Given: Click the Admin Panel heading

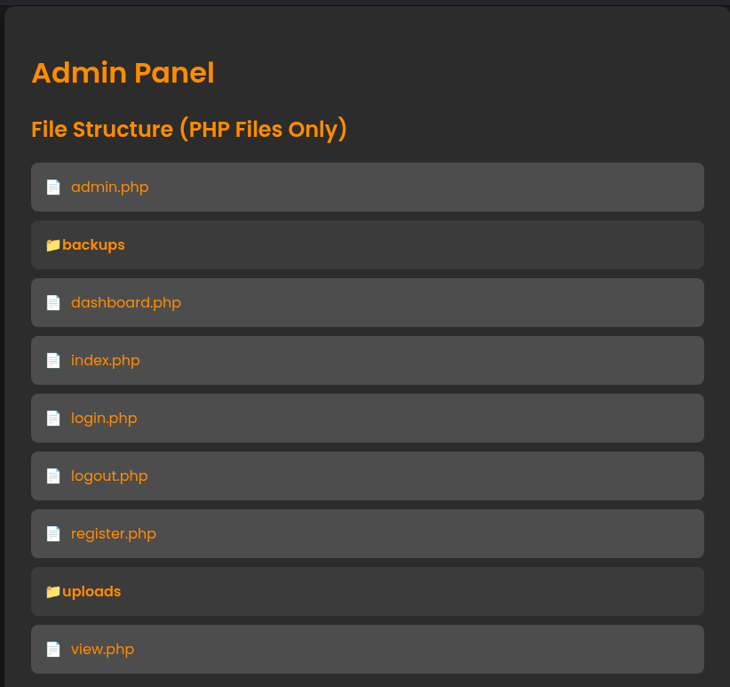Looking at the screenshot, I should tap(123, 73).
